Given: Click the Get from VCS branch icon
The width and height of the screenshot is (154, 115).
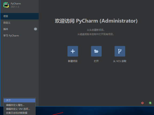Looking at the screenshot, I should pyautogui.click(x=120, y=51).
